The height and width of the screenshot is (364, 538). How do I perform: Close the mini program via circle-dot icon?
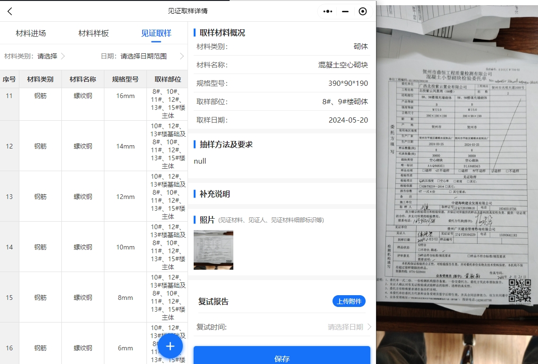click(x=363, y=11)
